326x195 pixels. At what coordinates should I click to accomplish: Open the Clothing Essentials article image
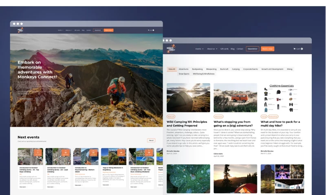[282, 97]
